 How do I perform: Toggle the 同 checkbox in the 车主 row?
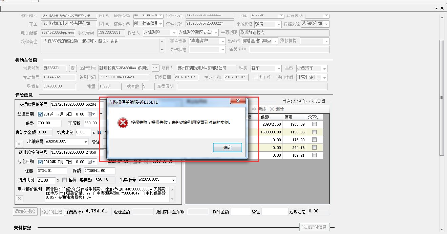click(x=102, y=24)
